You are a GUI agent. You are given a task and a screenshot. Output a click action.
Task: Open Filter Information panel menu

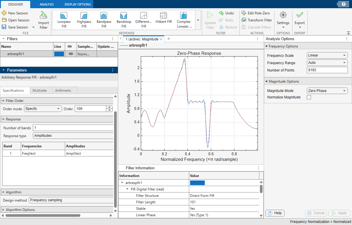[258, 168]
